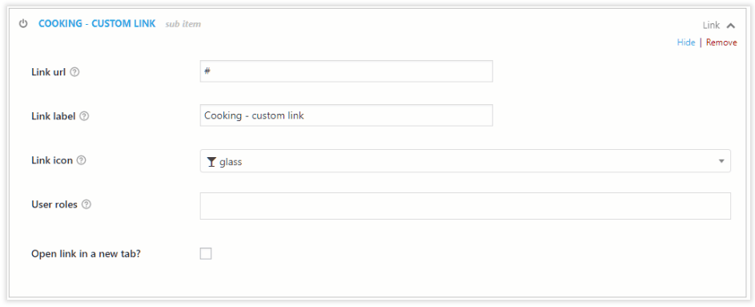Click the User roles field label
Viewport: 755px width, 307px height.
(54, 204)
